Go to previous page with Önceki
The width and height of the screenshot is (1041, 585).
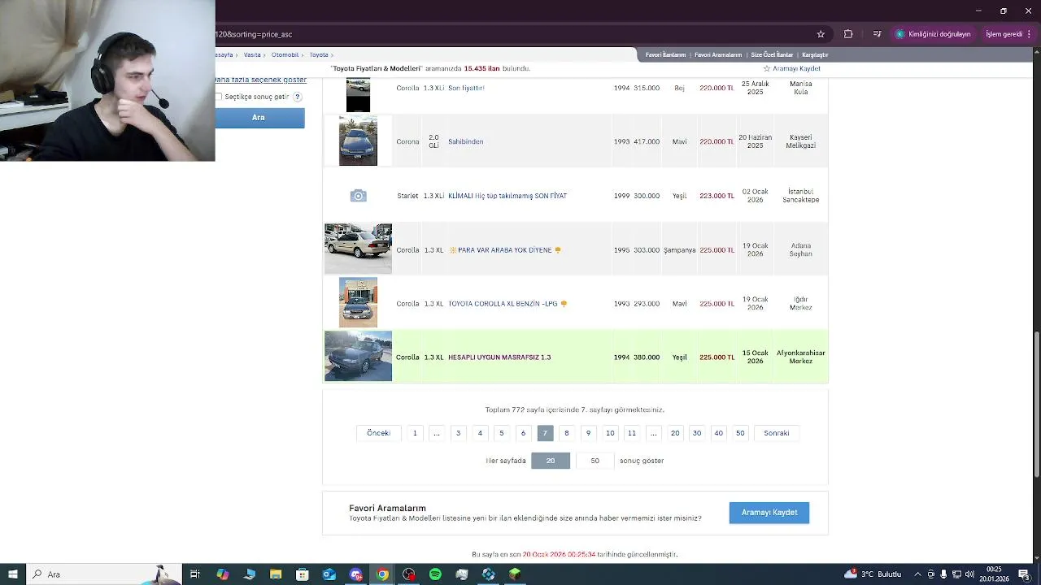(378, 433)
